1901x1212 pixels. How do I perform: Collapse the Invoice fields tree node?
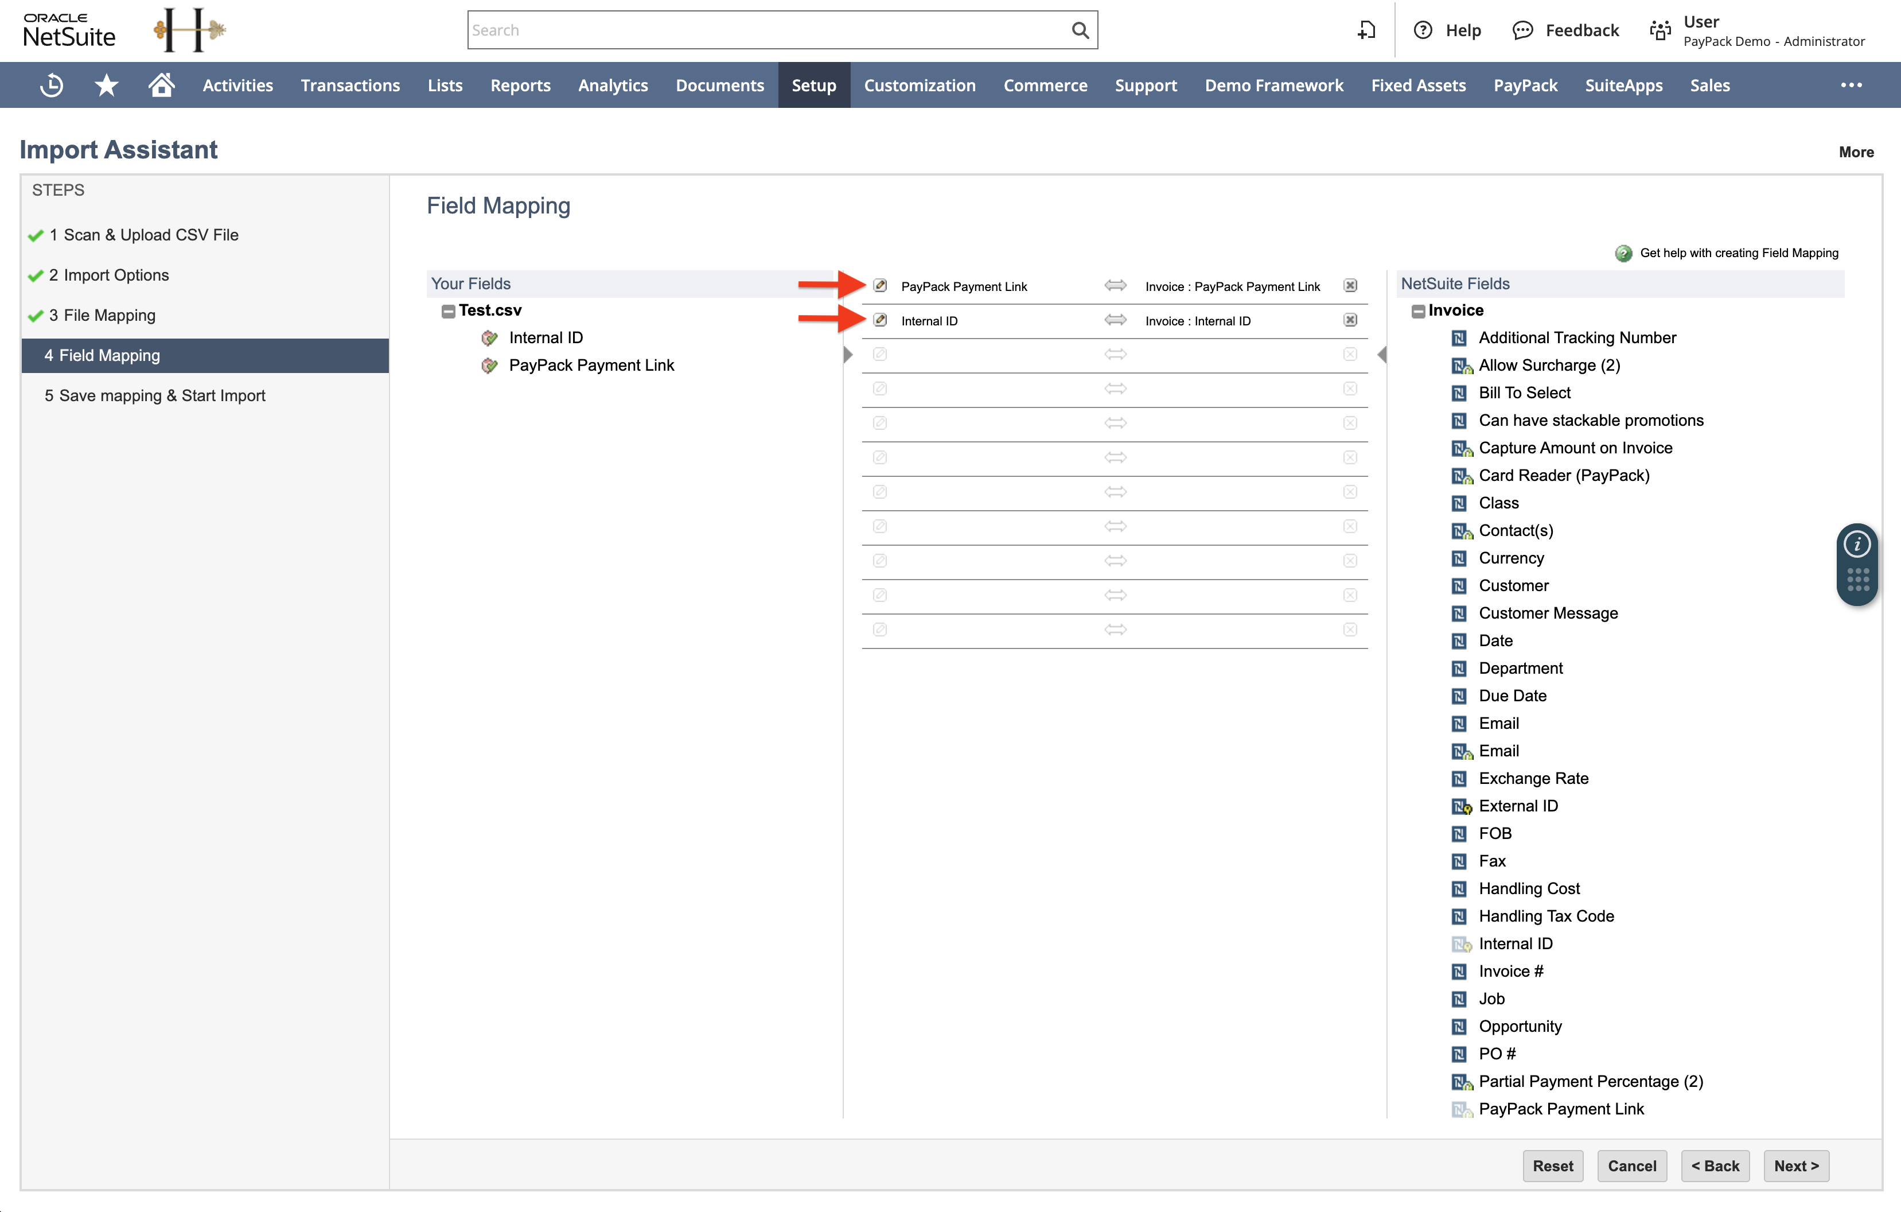pos(1418,311)
